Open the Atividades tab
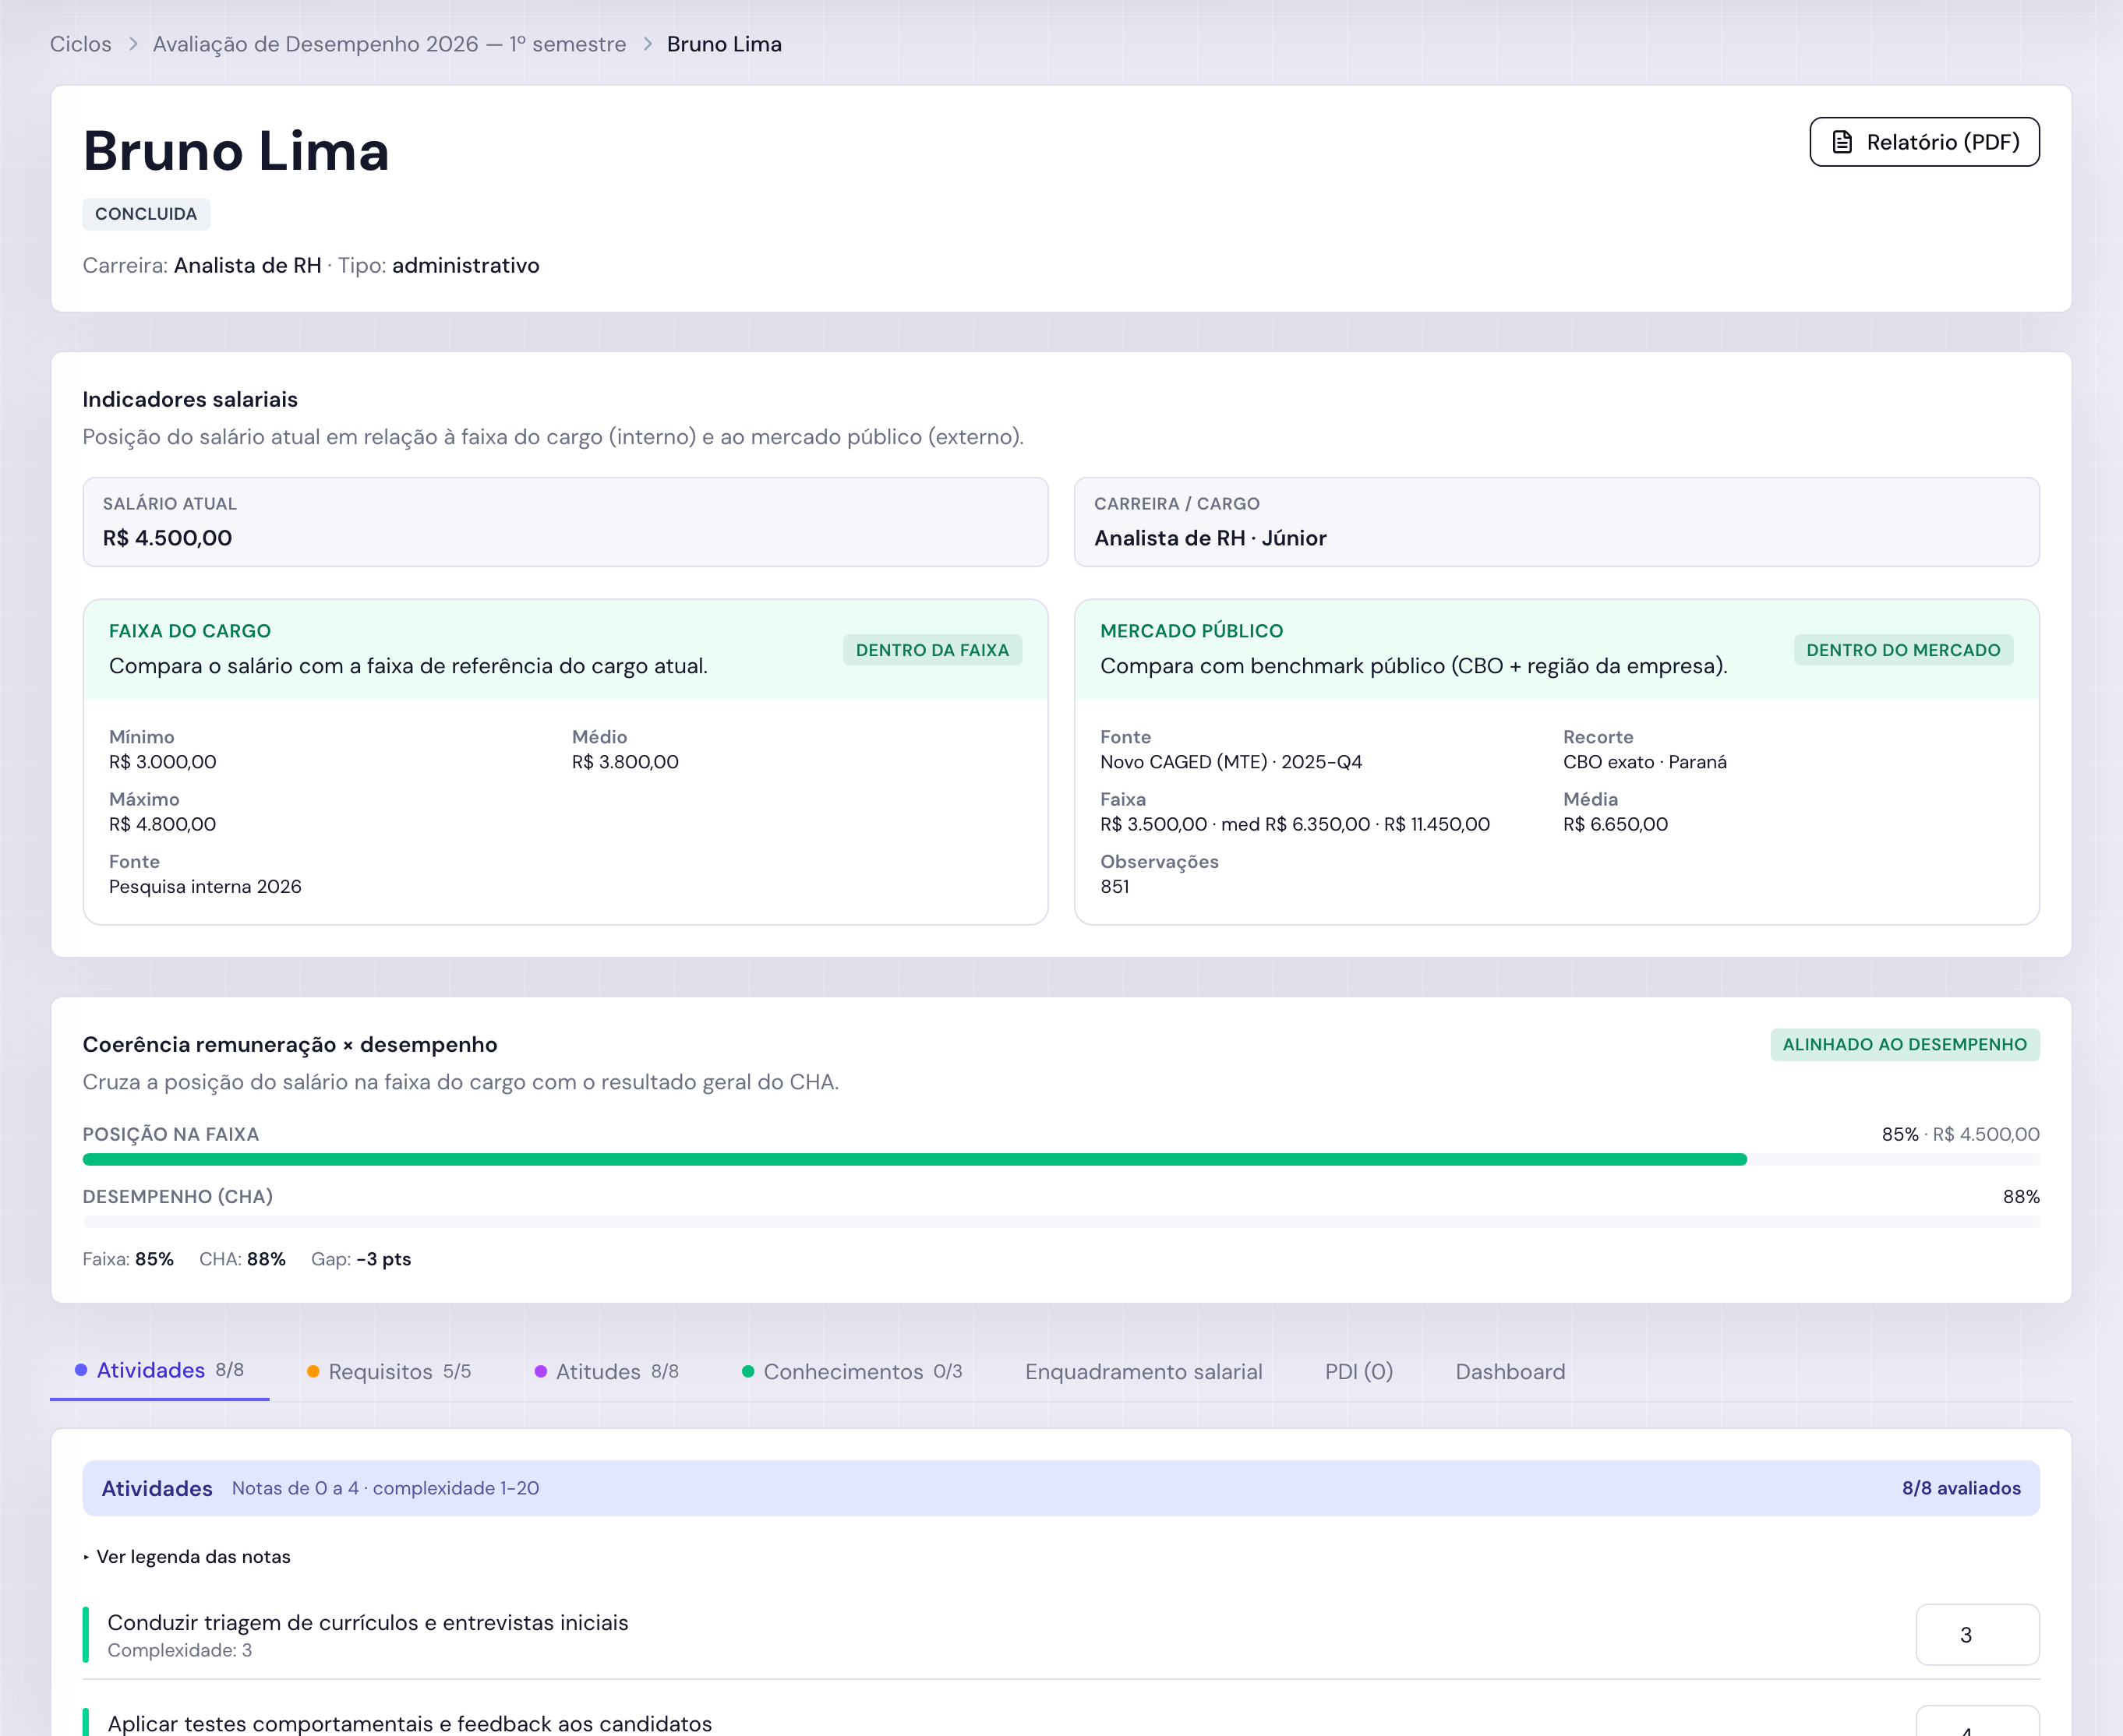The height and width of the screenshot is (1736, 2123). (160, 1371)
